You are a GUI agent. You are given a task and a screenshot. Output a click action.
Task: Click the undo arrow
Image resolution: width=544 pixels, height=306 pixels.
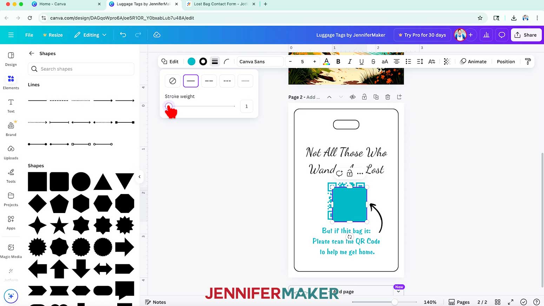coord(123,35)
